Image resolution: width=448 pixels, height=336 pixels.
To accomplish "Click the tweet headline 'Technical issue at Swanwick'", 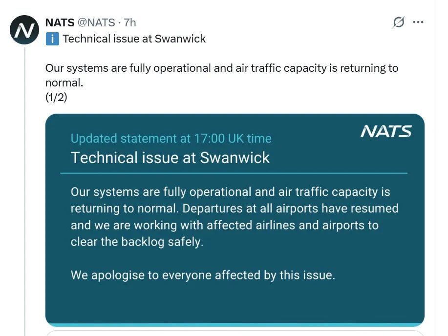I will pos(134,39).
